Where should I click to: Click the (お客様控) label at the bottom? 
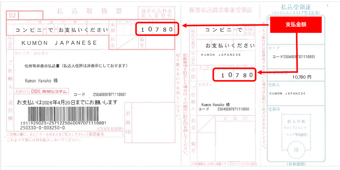(296, 164)
